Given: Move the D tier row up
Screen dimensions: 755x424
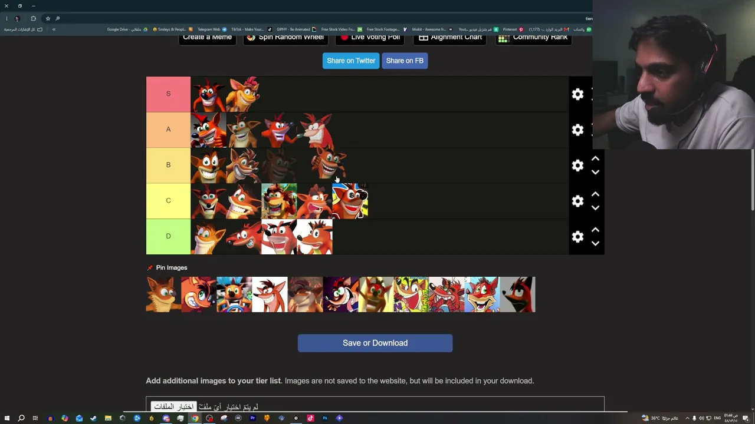Looking at the screenshot, I should click(595, 229).
